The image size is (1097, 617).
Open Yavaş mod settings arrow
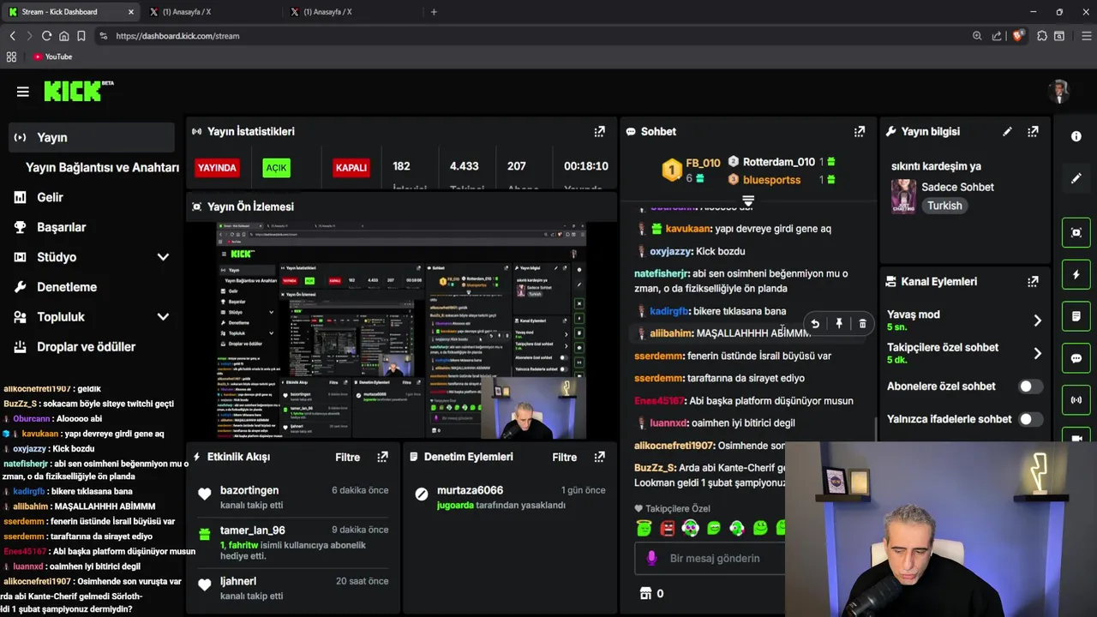click(x=1037, y=320)
